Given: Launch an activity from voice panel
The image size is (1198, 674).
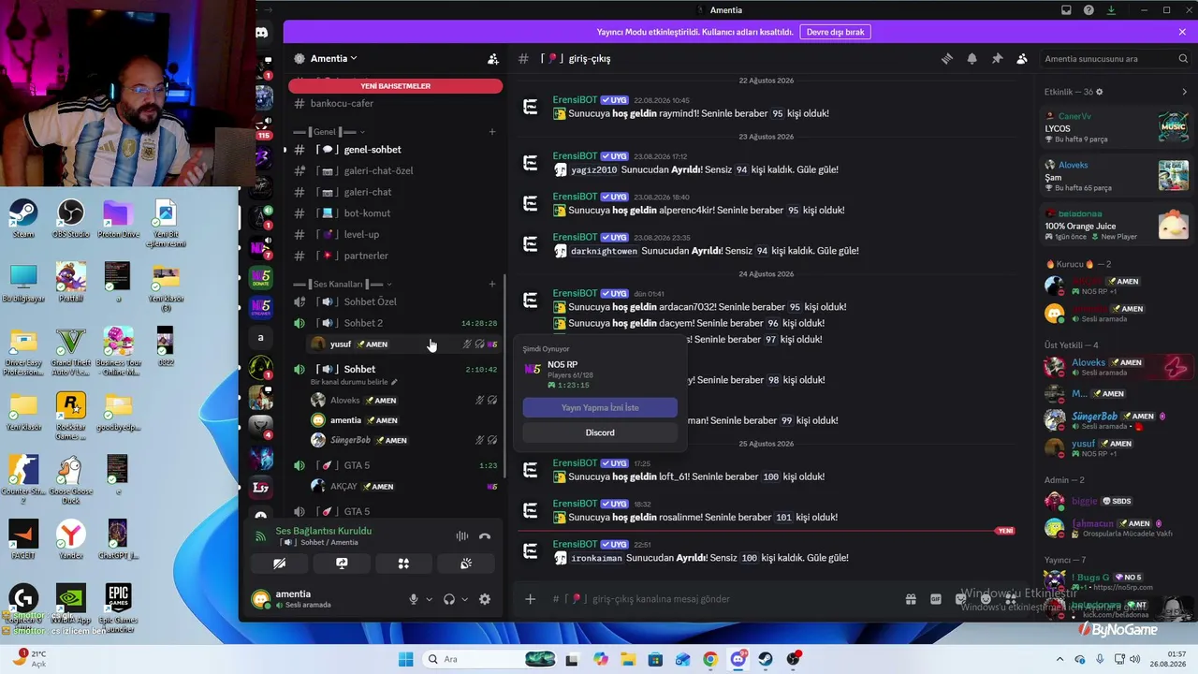Looking at the screenshot, I should pos(403,564).
